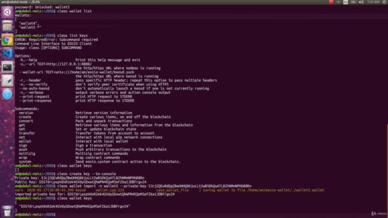The height and width of the screenshot is (218, 388).
Task: Click the 'net' subcommand
Action: click(22, 137)
